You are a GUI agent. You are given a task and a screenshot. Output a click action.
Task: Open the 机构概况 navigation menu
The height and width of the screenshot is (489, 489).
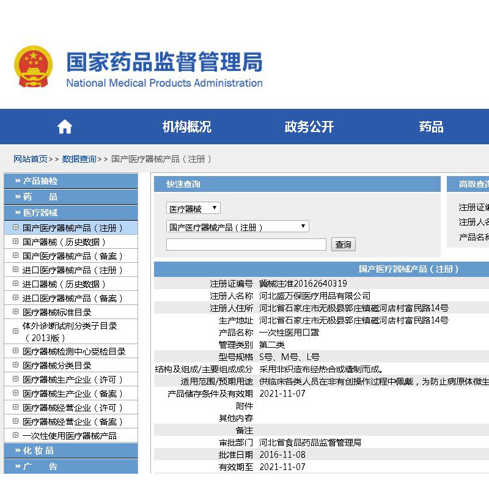(x=186, y=127)
